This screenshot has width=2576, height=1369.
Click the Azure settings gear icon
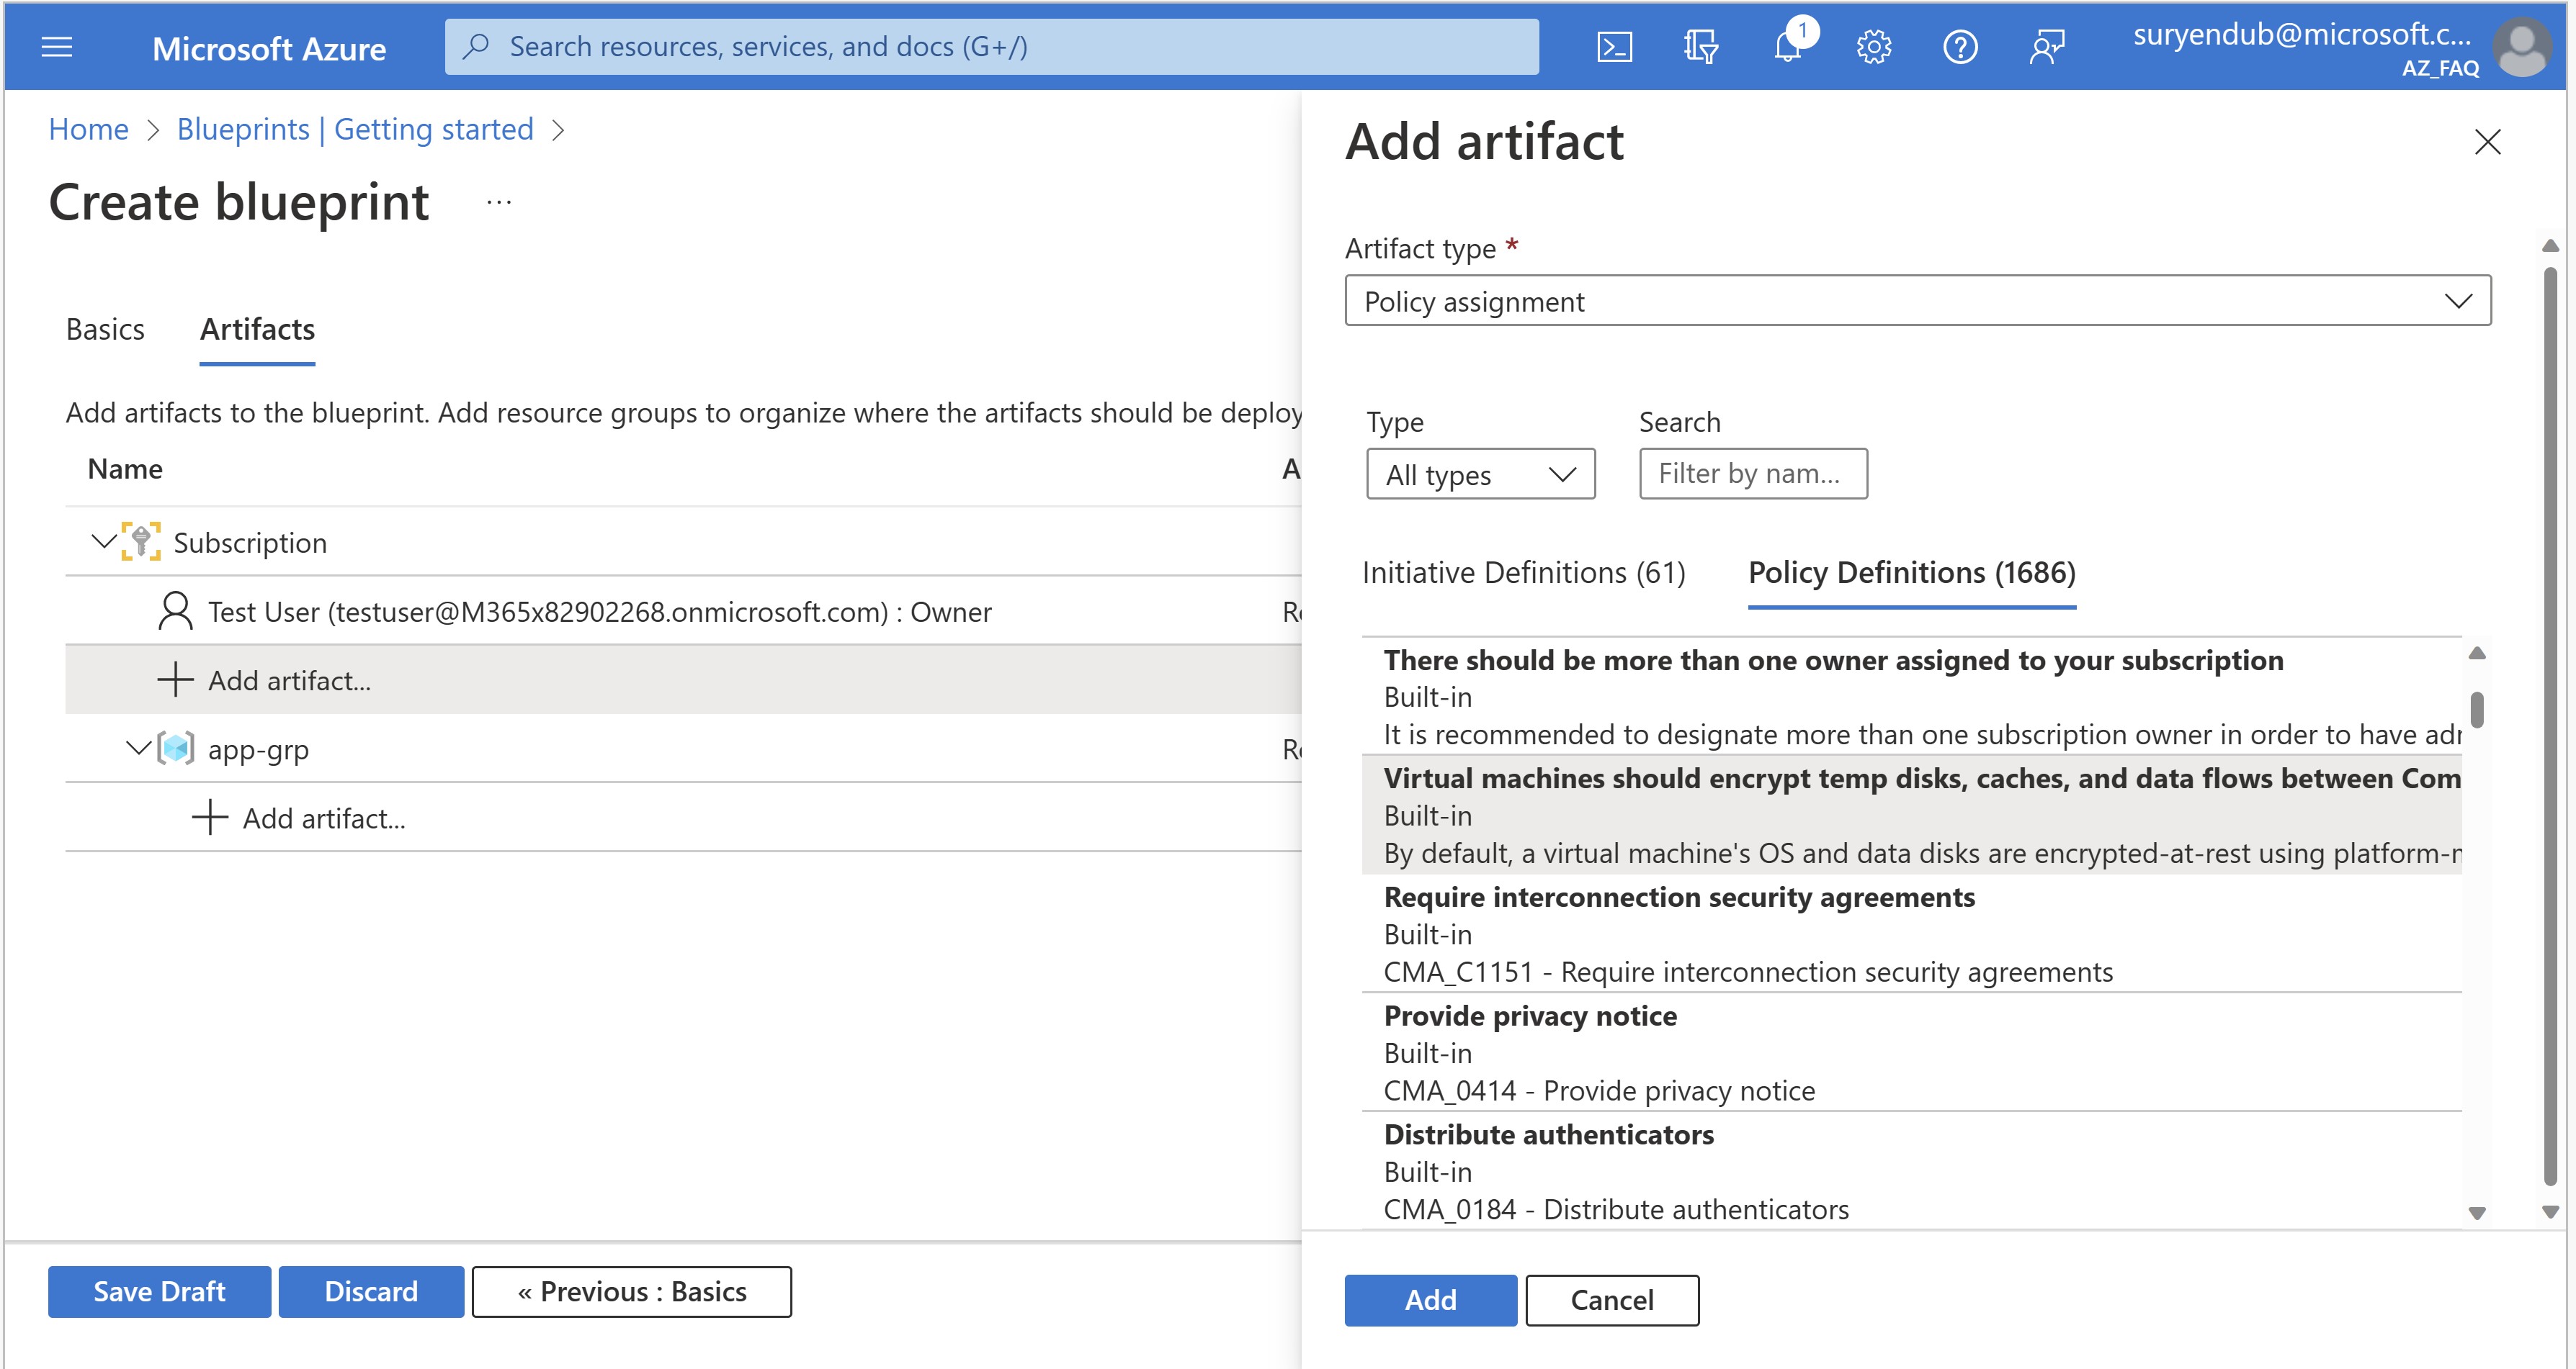click(x=1874, y=45)
